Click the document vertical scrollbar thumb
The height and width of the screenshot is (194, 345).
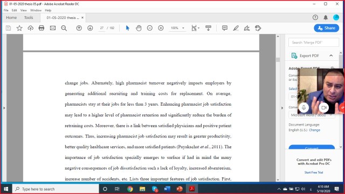click(278, 60)
